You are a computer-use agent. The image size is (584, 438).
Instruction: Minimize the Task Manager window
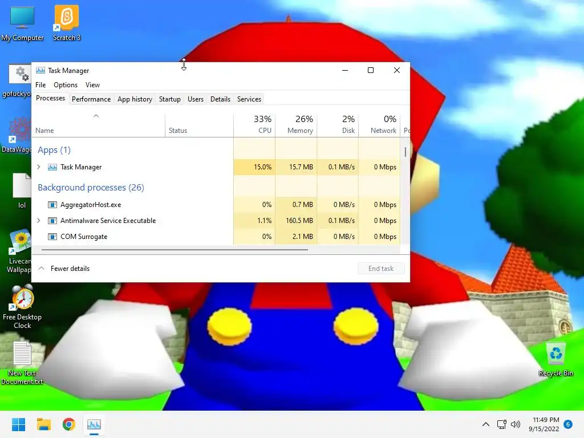point(345,70)
